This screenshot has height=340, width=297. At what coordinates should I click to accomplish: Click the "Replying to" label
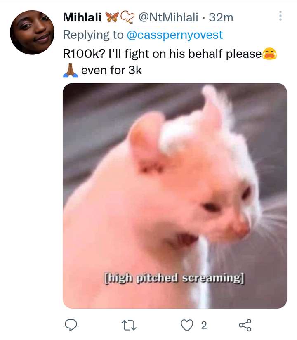point(93,35)
